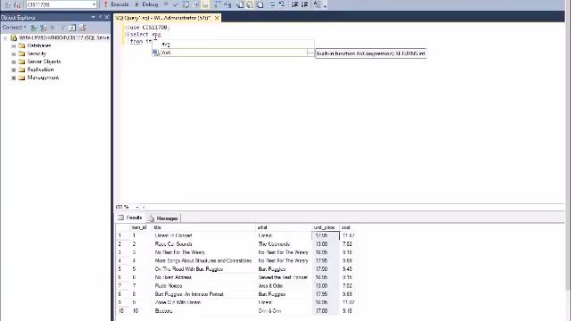
Task: Expand the Security folder
Action: (14, 53)
